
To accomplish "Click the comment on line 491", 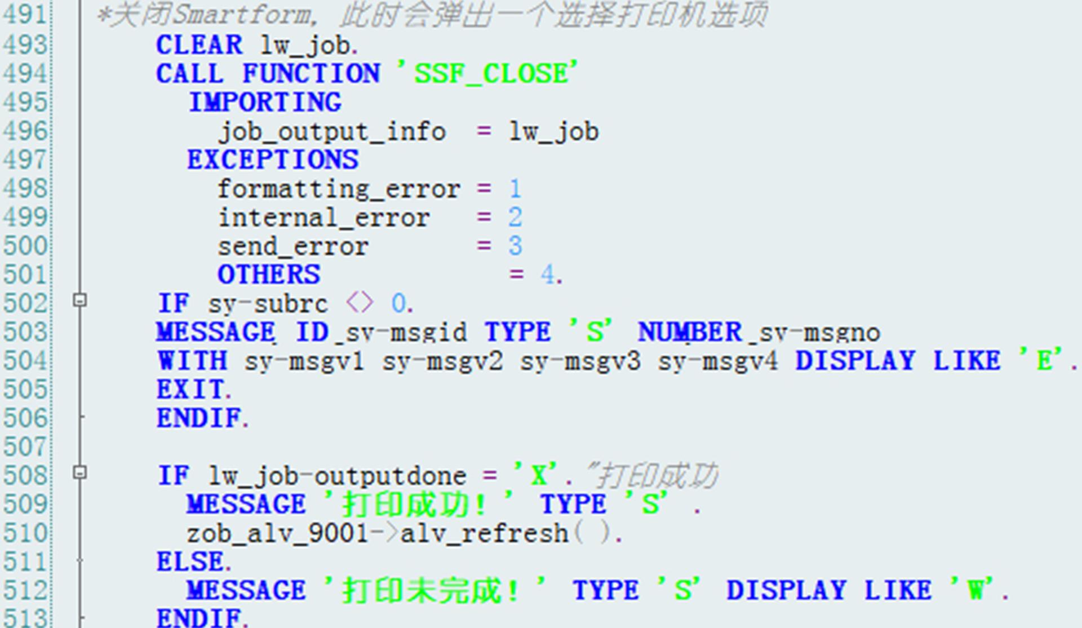I will 432,15.
